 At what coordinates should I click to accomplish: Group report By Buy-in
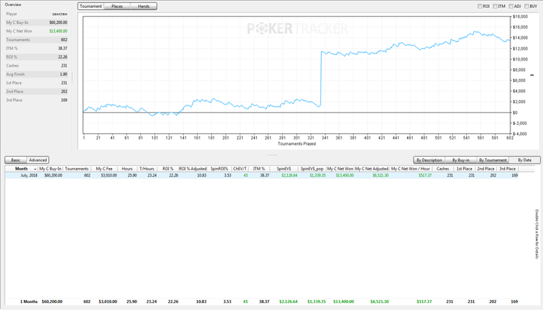461,160
